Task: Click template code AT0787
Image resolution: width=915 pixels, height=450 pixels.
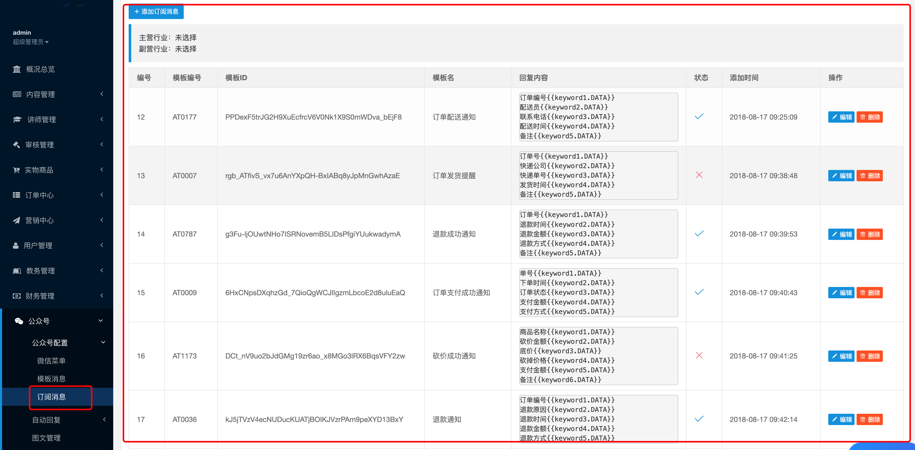Action: tap(184, 234)
